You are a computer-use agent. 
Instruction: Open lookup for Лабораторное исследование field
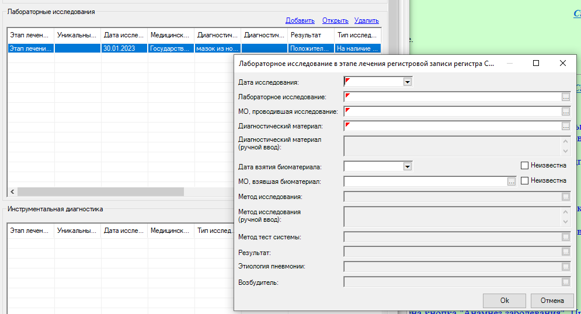tap(565, 97)
